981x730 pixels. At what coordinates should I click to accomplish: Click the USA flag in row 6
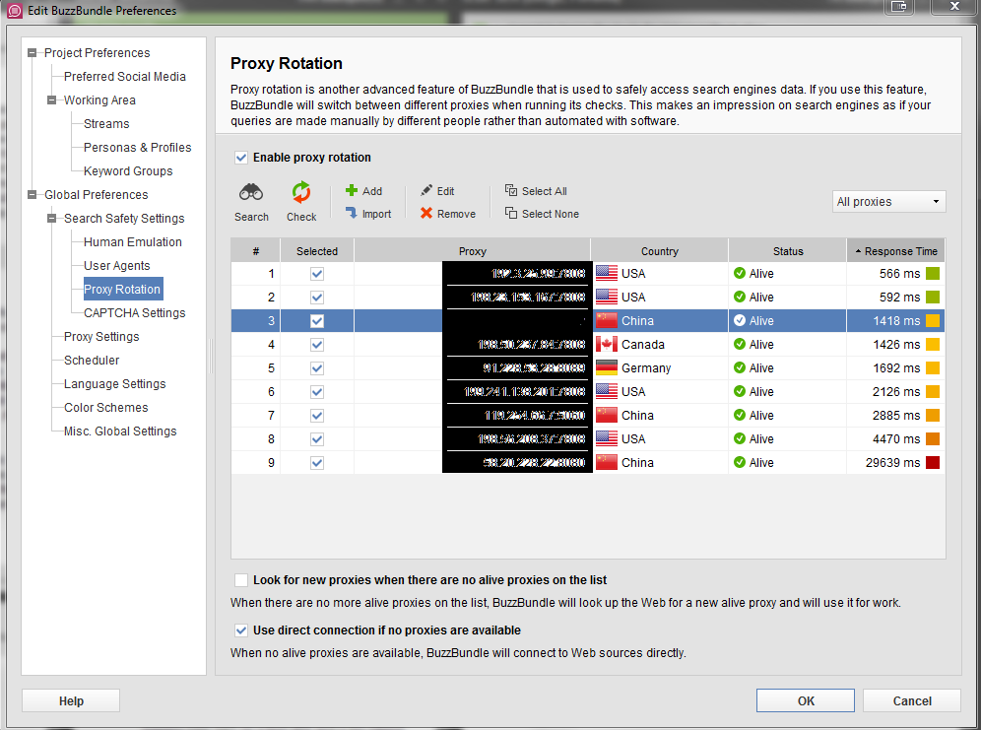point(607,391)
